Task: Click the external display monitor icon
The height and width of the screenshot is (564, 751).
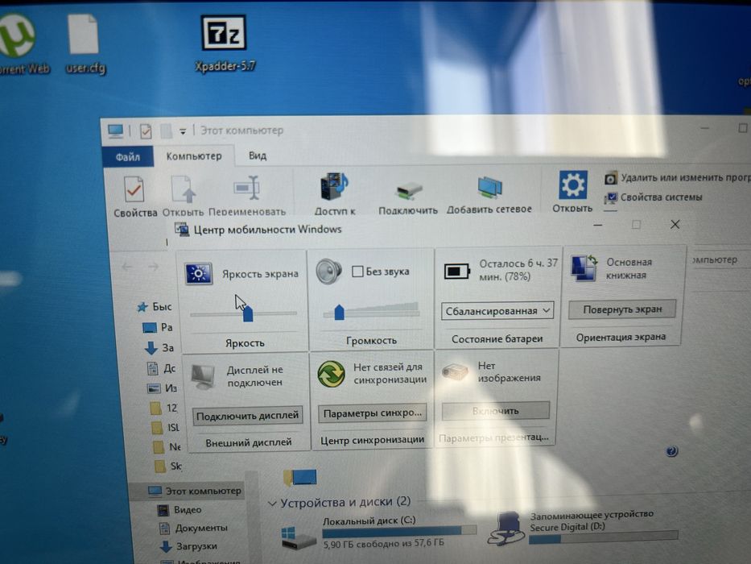Action: pos(203,377)
